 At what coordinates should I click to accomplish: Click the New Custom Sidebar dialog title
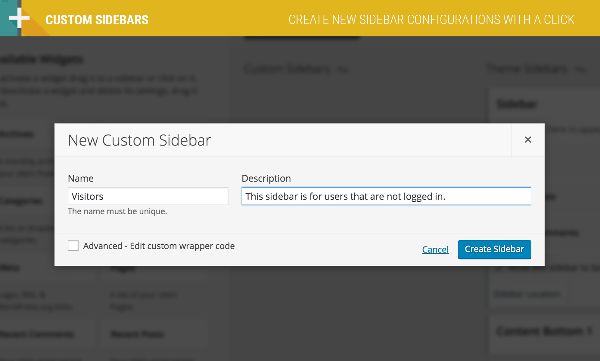click(139, 140)
